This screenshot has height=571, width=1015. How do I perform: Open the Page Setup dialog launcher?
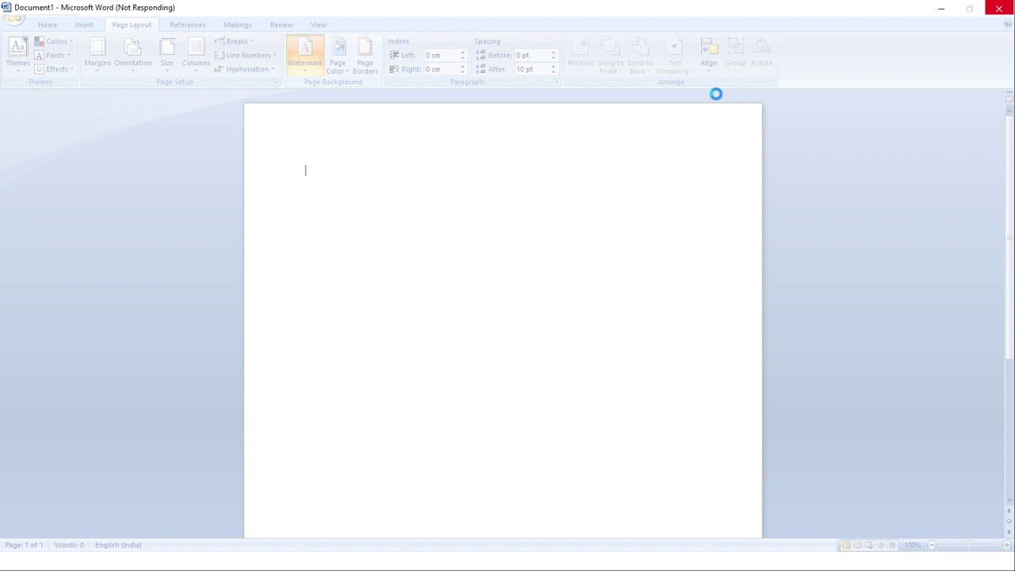(x=276, y=82)
